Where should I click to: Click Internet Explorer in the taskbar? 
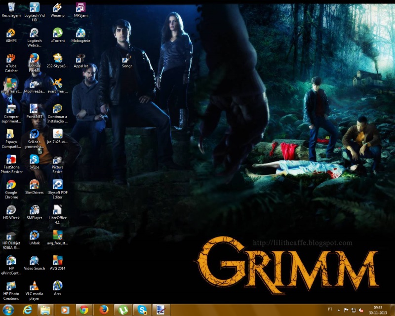click(28, 310)
